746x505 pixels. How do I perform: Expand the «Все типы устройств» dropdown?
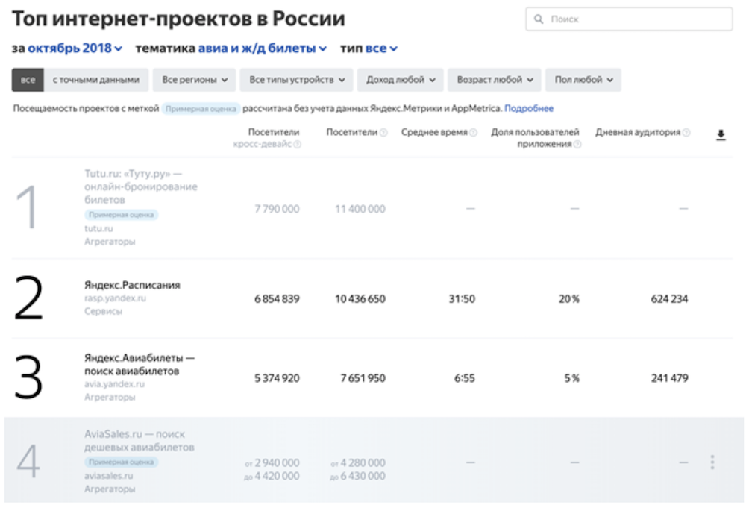pyautogui.click(x=296, y=80)
